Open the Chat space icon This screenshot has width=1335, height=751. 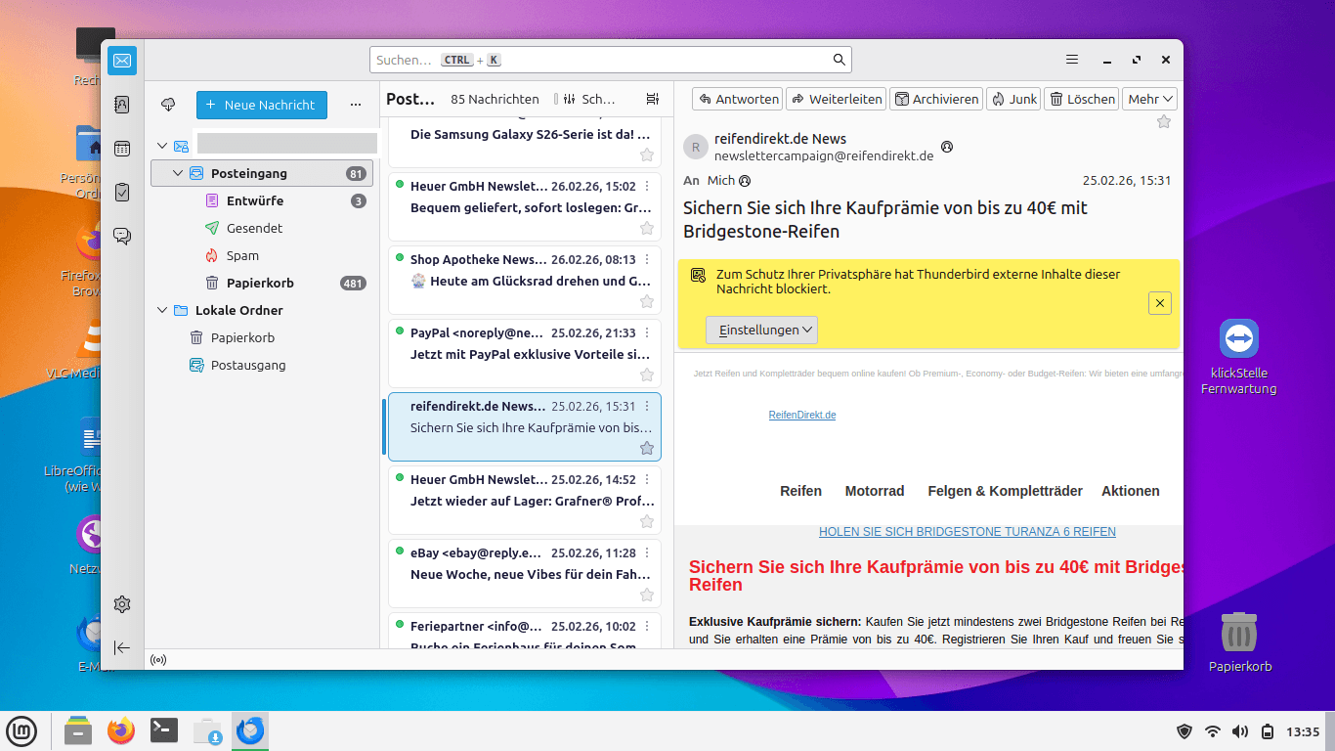[x=122, y=236]
